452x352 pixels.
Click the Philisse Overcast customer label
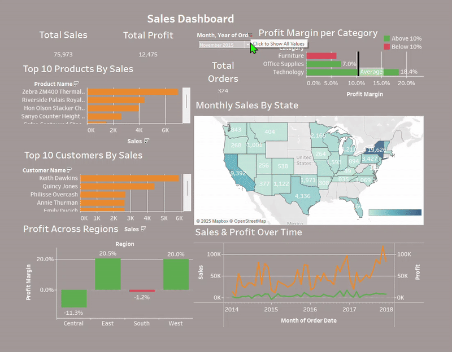click(54, 195)
